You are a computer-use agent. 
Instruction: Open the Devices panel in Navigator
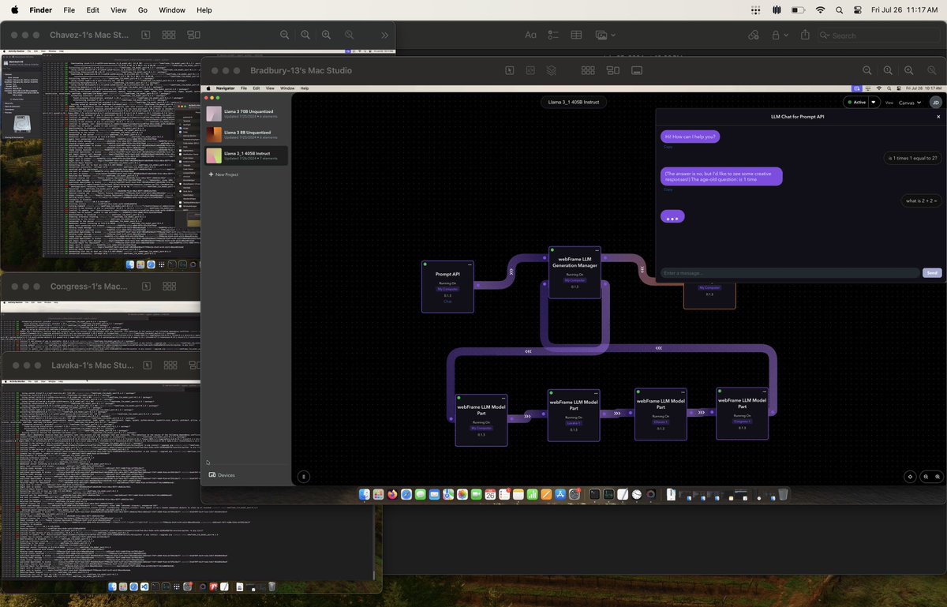(222, 475)
